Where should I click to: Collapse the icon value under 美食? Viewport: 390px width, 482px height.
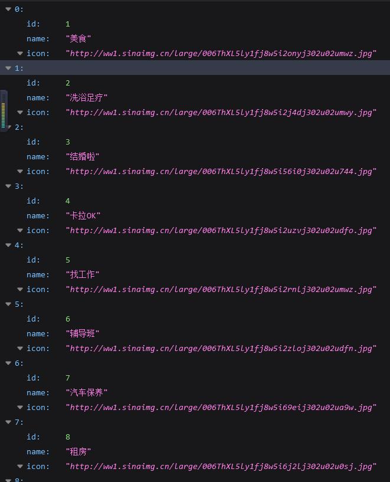coord(20,53)
